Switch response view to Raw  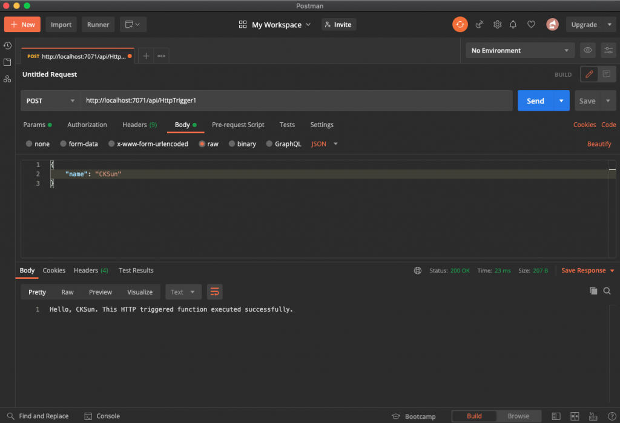(67, 292)
